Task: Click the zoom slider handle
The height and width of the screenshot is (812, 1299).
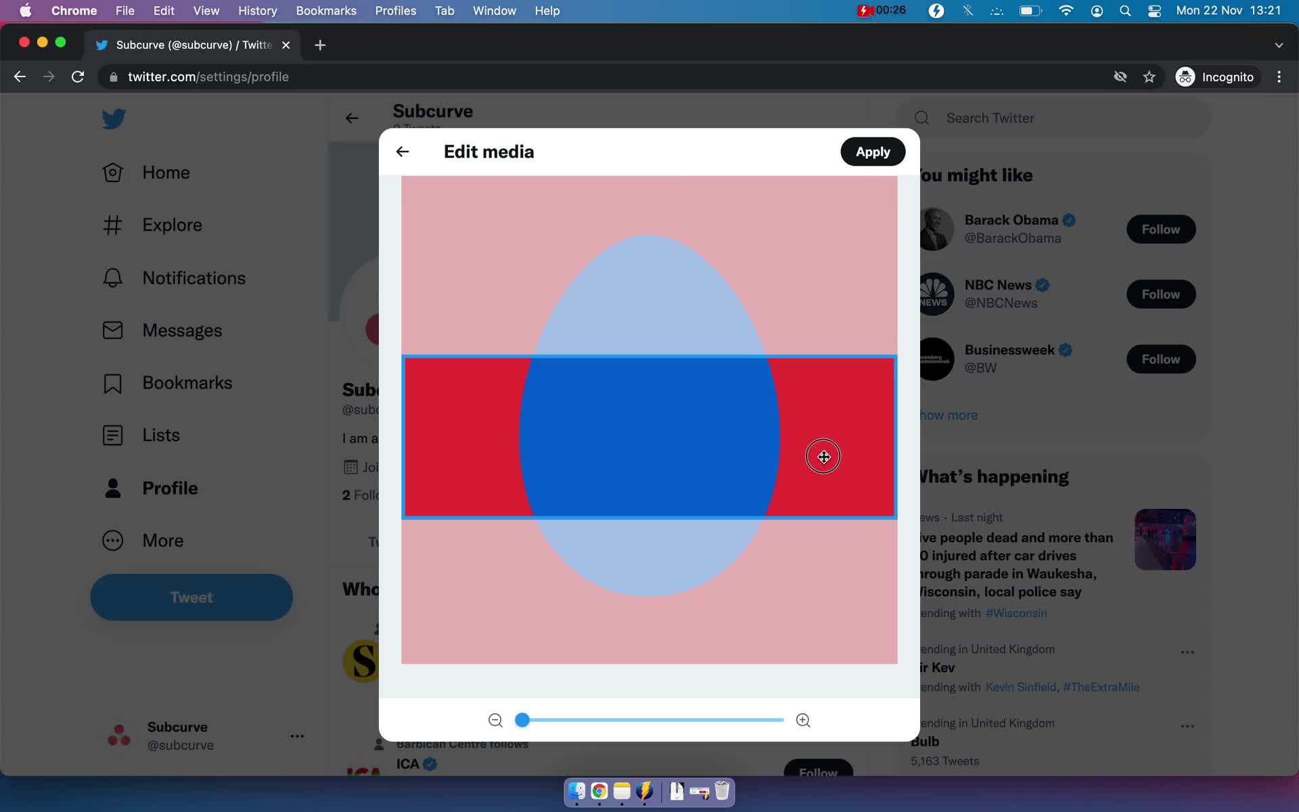Action: [x=522, y=720]
